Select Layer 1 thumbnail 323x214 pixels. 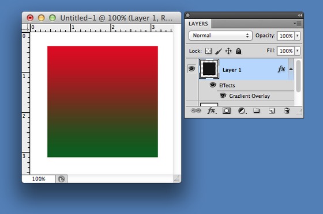point(209,69)
